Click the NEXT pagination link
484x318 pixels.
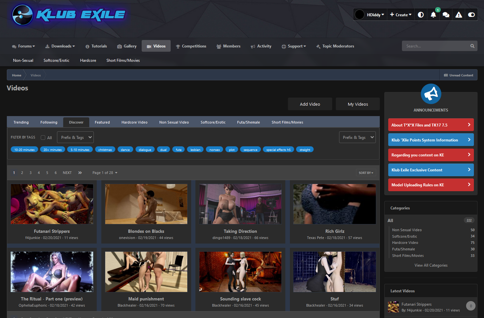67,173
